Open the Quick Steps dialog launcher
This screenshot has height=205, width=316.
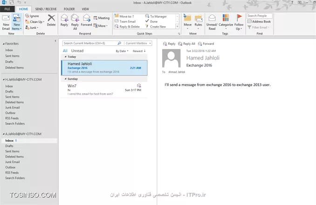tap(179, 34)
